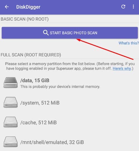Tap the "probably your device's internal memory" description
The width and height of the screenshot is (139, 151).
pyautogui.click(x=60, y=87)
